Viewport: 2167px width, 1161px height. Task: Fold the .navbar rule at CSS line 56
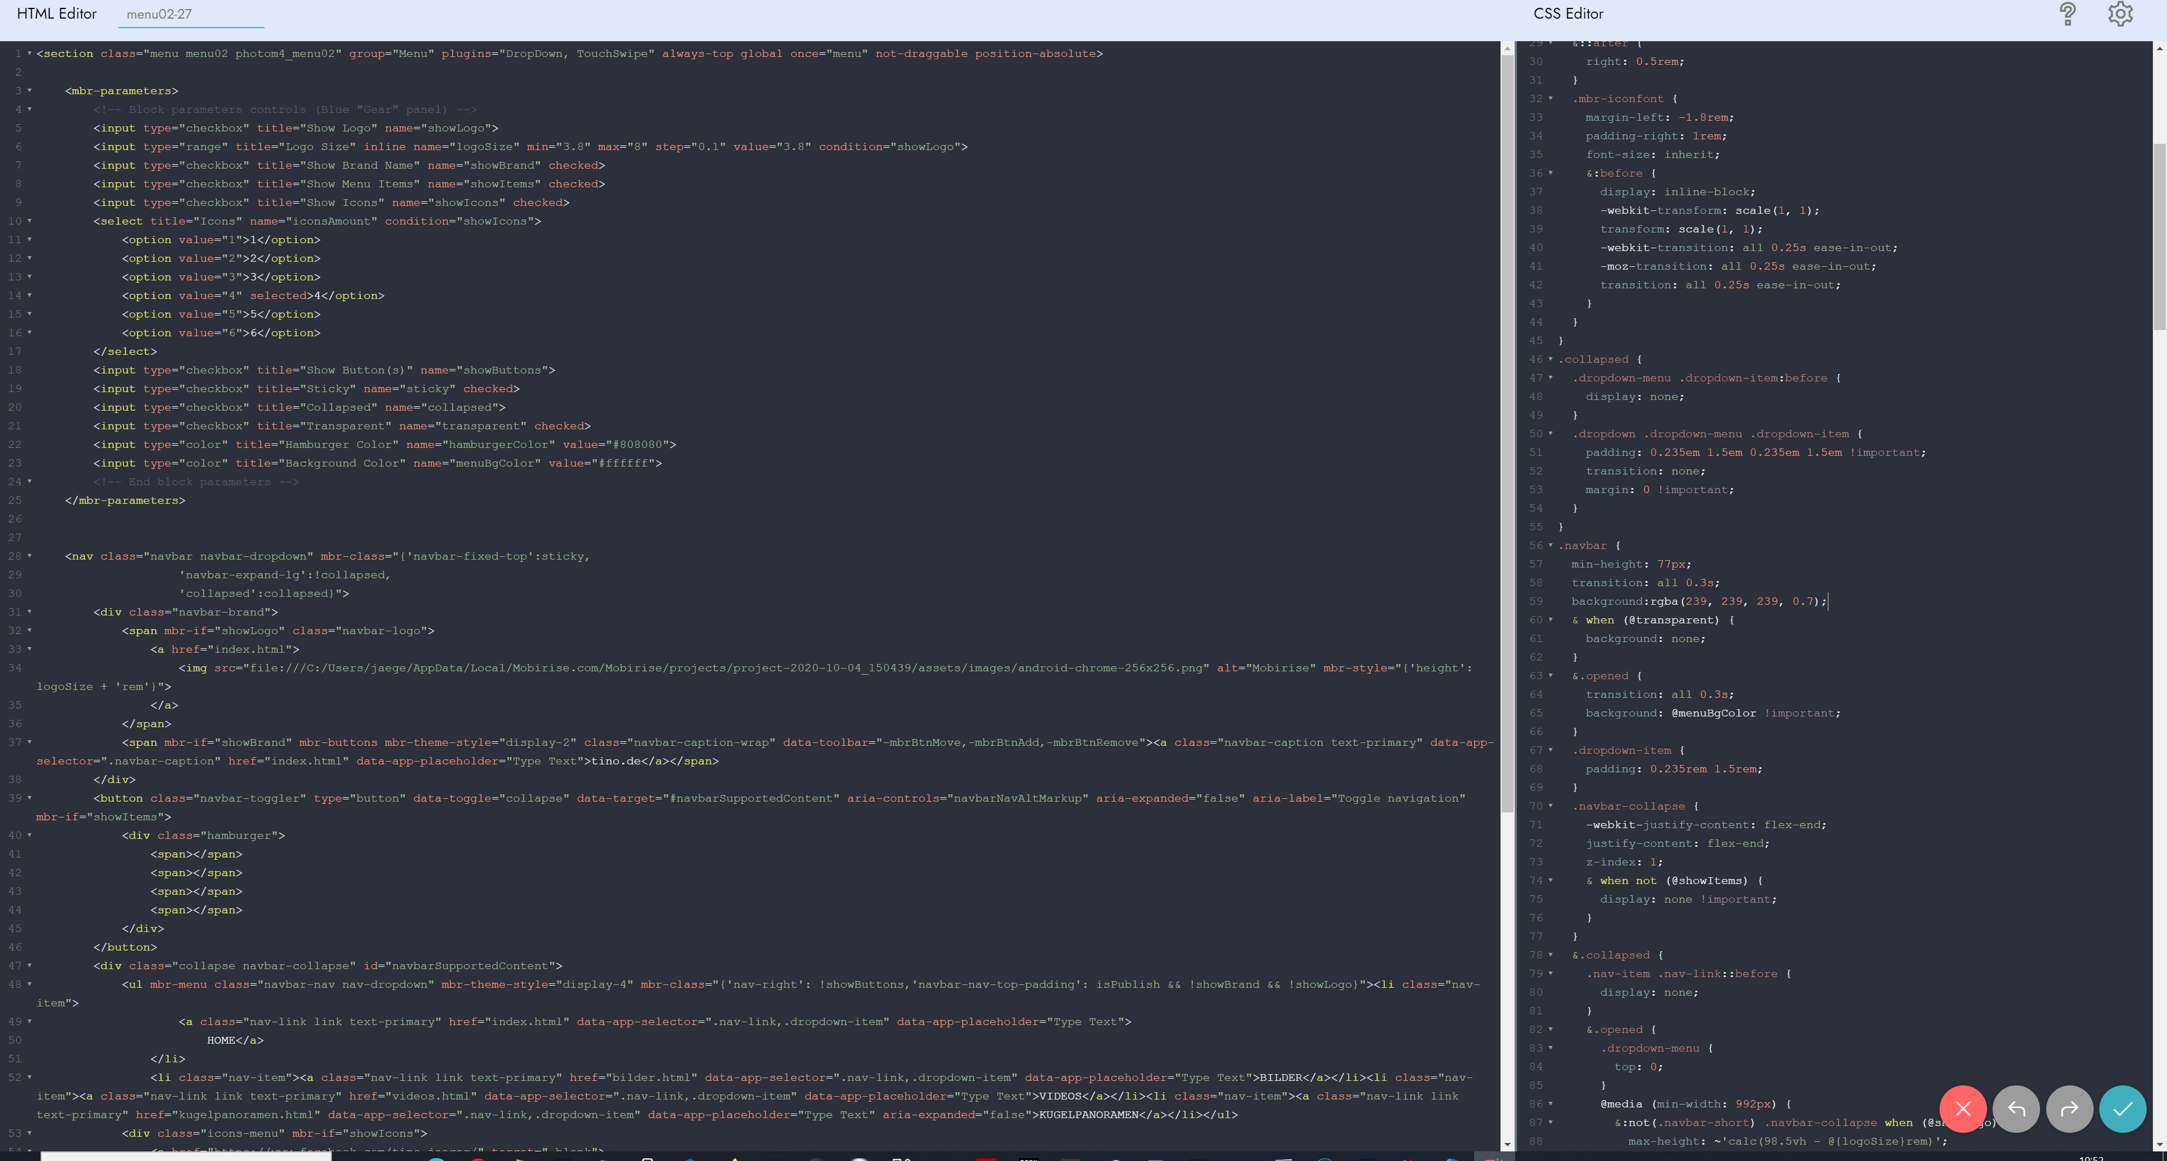tap(1550, 546)
